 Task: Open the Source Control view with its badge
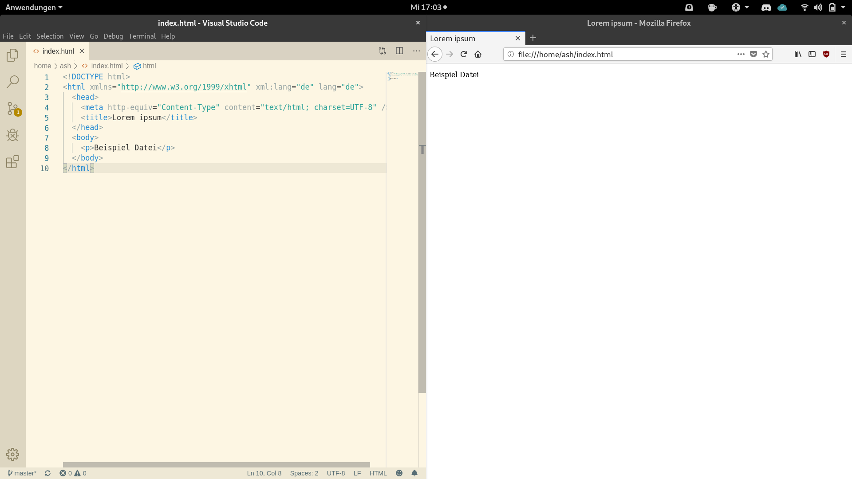point(12,108)
